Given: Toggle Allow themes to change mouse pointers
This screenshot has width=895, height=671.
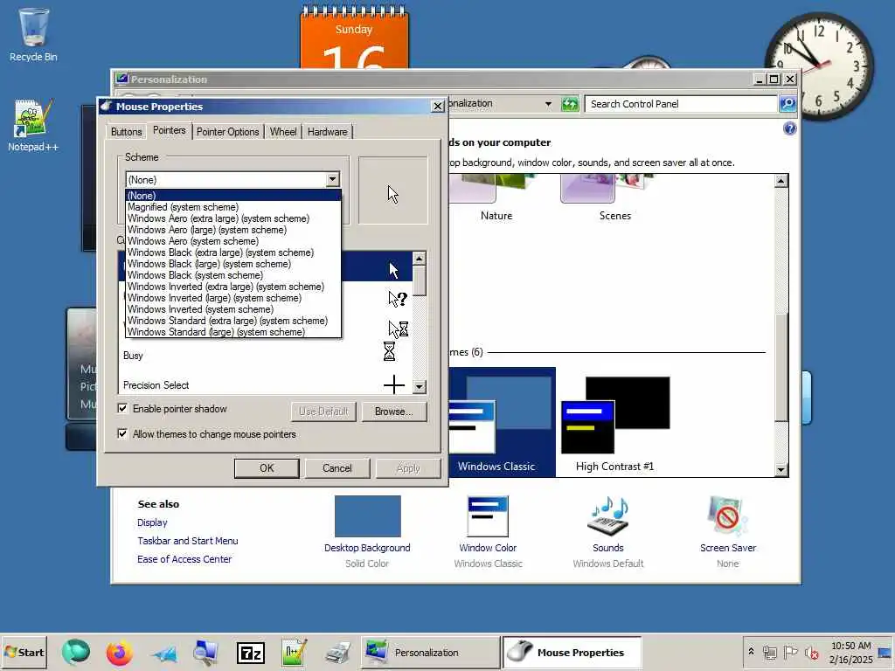Looking at the screenshot, I should (122, 433).
